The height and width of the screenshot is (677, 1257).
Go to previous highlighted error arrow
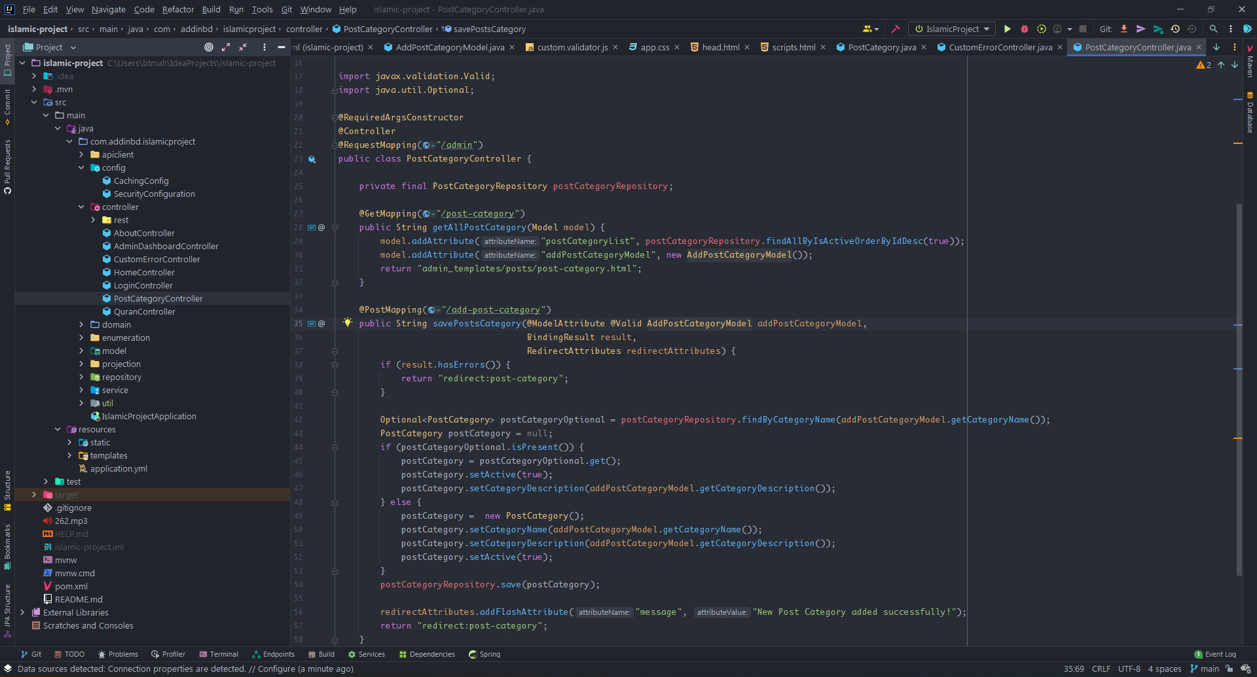coord(1221,65)
